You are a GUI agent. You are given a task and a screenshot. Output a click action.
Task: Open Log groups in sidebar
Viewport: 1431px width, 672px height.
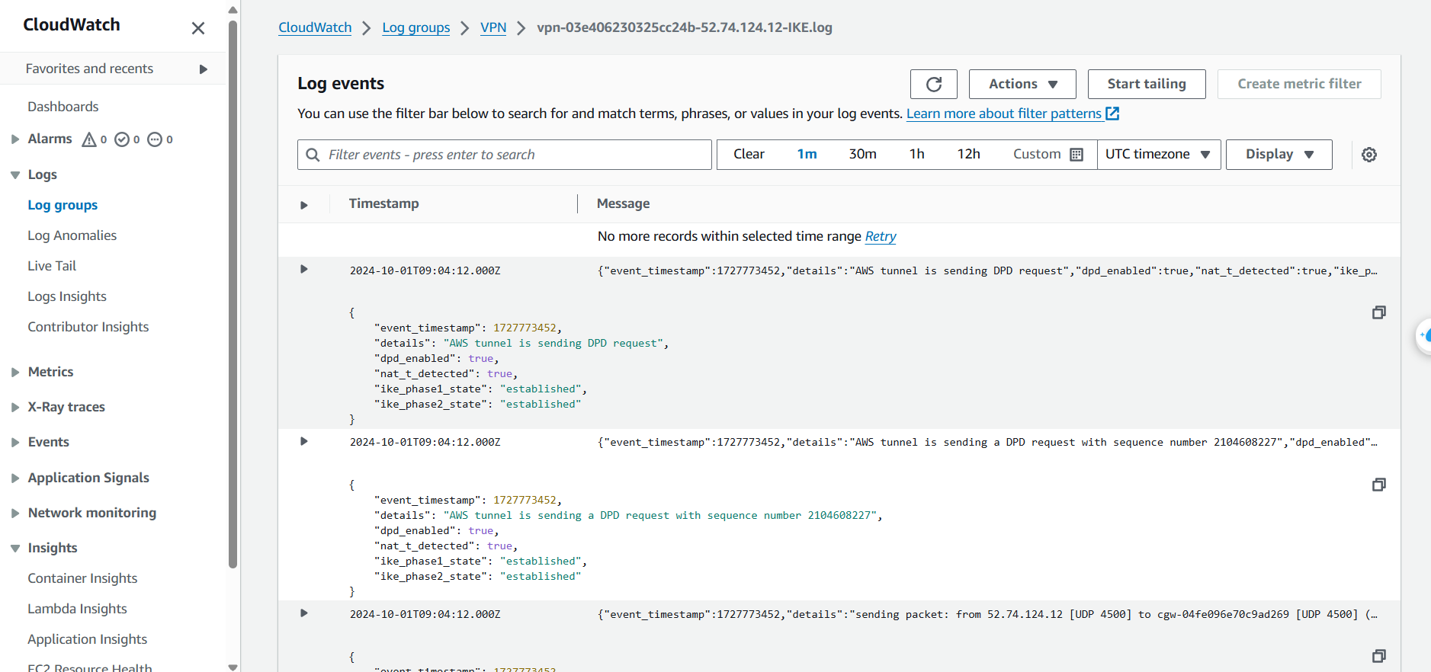[x=63, y=205]
